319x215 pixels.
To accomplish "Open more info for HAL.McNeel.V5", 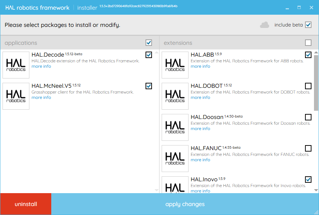I will pyautogui.click(x=41, y=97).
